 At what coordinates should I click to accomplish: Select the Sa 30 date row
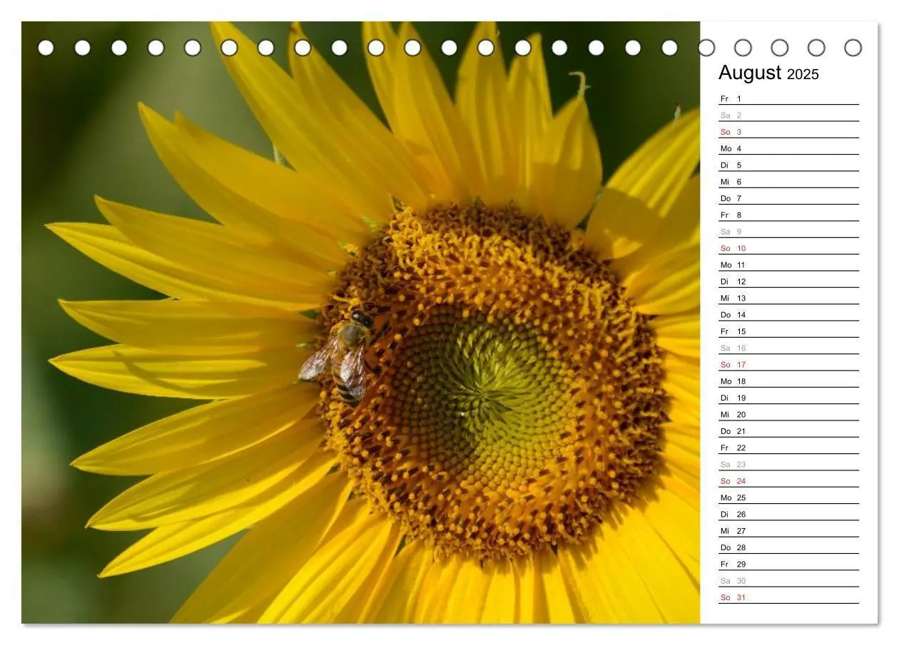click(788, 581)
